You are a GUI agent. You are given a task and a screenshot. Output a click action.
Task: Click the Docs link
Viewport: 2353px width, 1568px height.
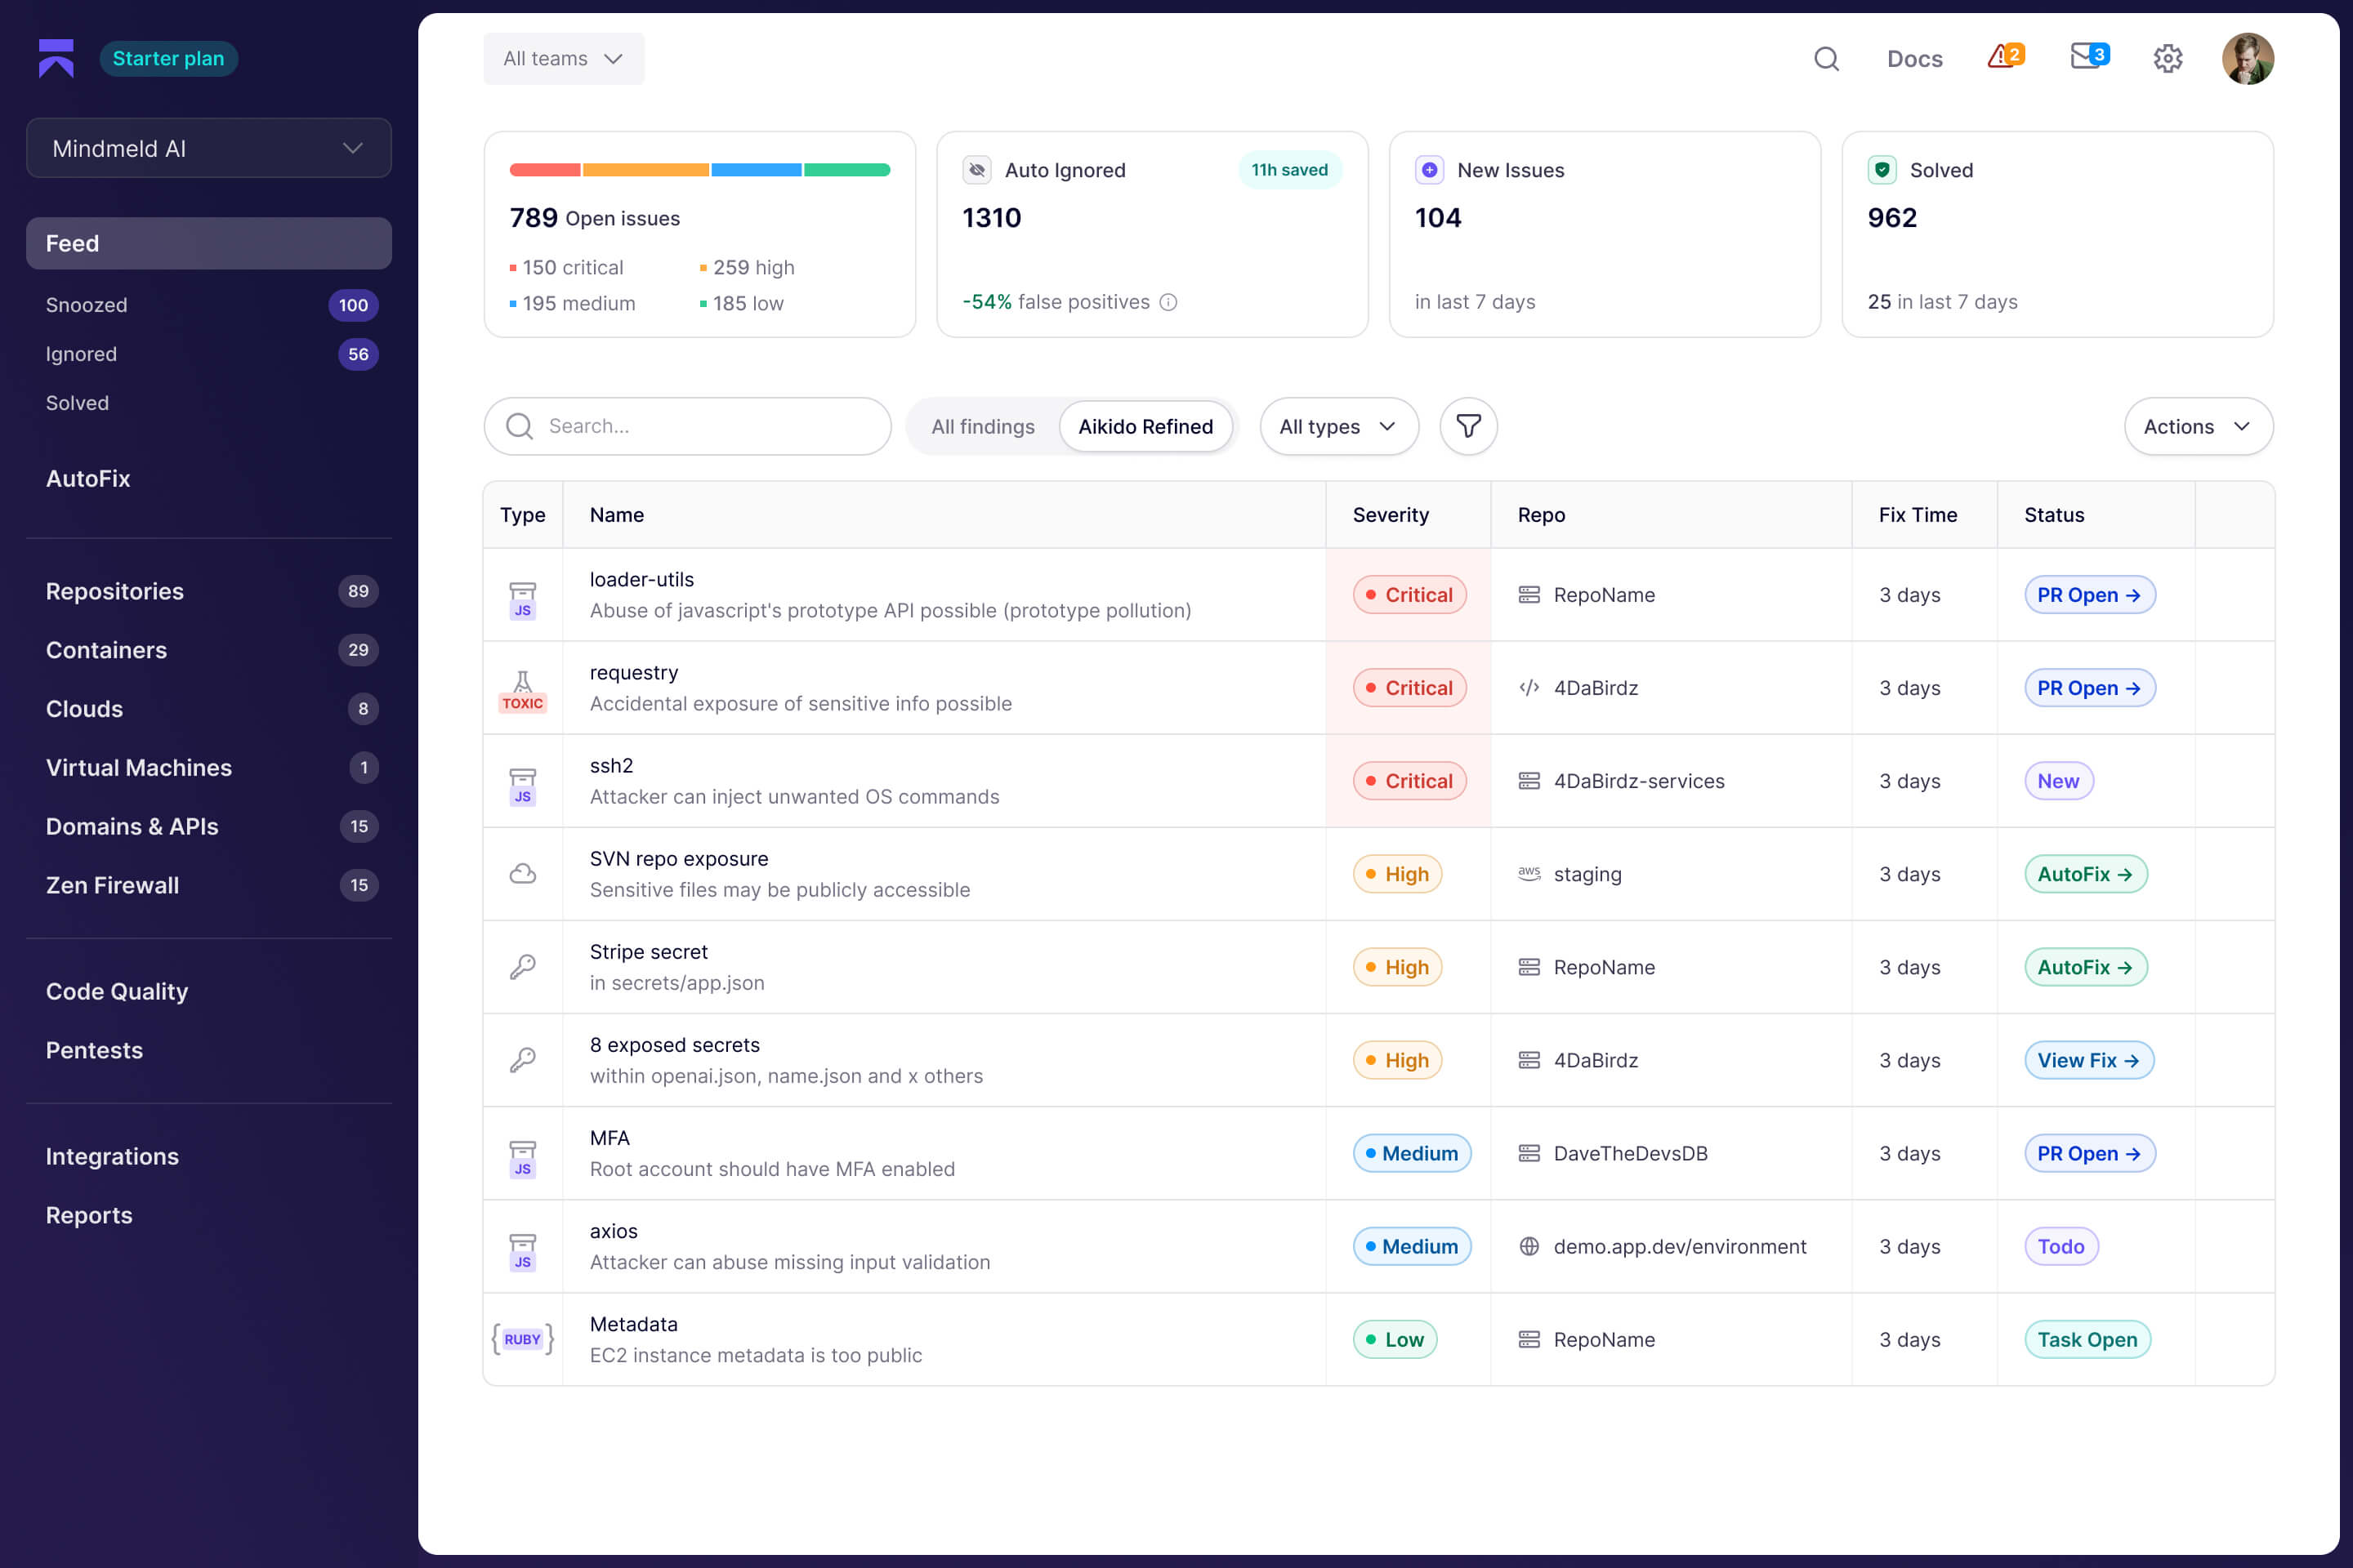1913,59
